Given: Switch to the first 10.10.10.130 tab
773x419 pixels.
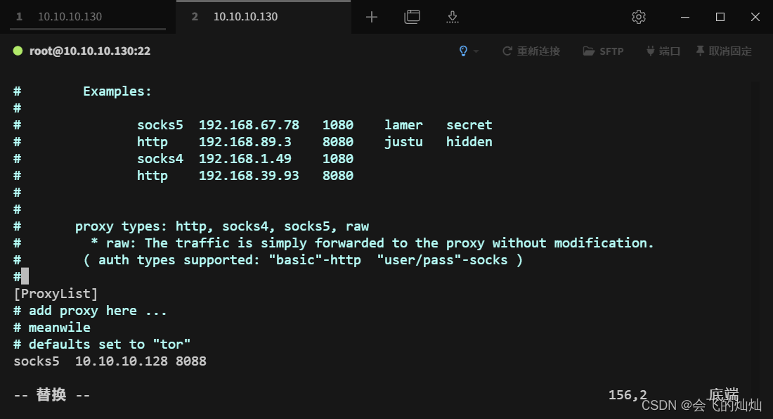Looking at the screenshot, I should tap(70, 16).
